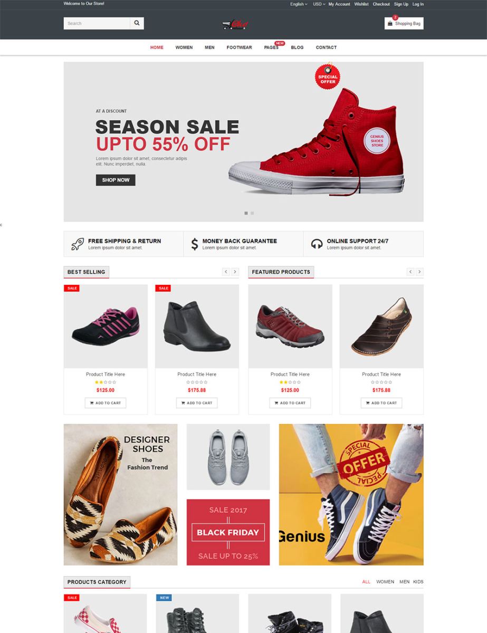Open the Pages menu with New badge
The height and width of the screenshot is (633, 487).
(x=271, y=47)
